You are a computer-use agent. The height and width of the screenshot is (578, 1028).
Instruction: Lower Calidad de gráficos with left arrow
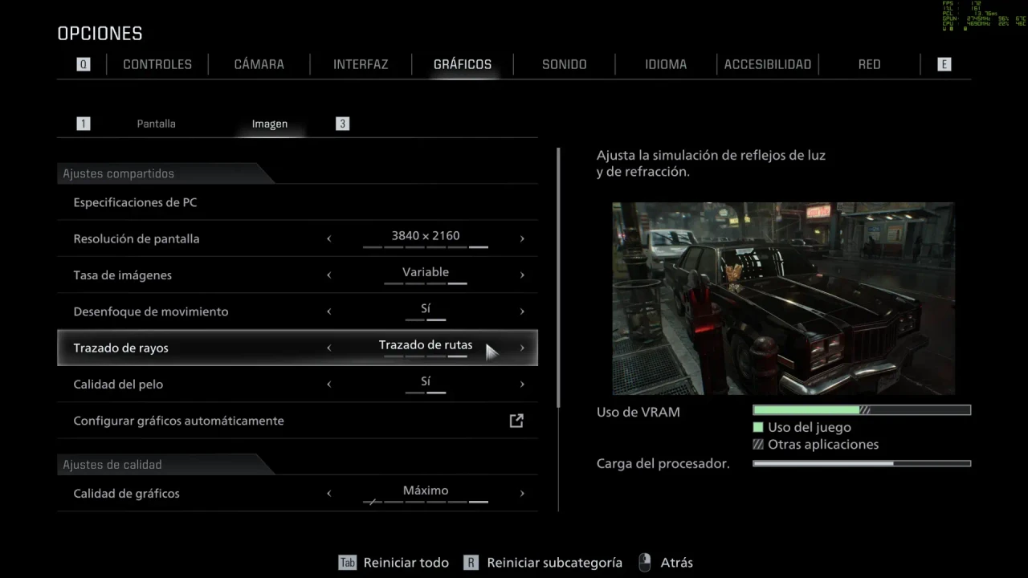click(x=329, y=494)
